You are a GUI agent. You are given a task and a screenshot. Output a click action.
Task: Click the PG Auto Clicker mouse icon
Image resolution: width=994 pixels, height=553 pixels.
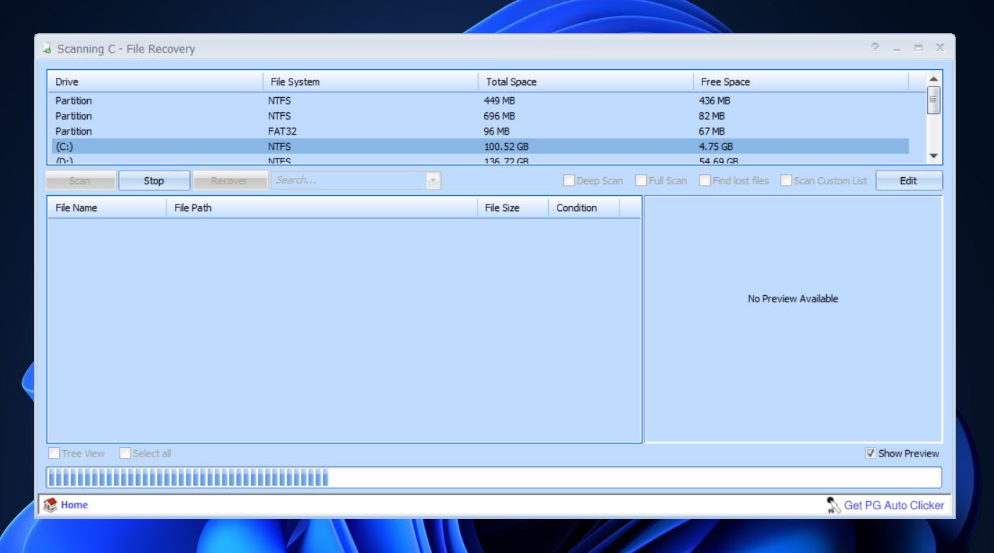834,505
